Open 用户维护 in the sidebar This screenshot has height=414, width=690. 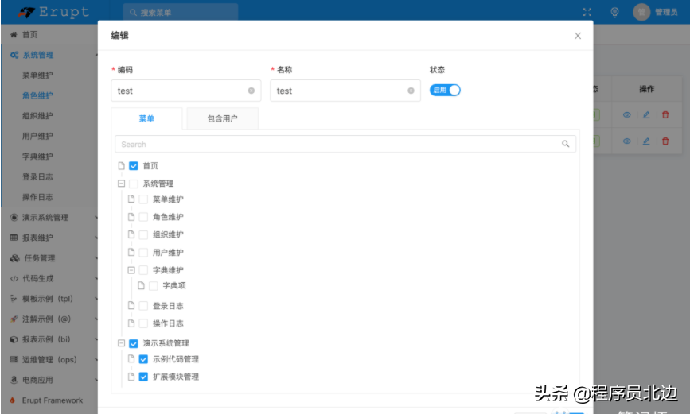(x=37, y=136)
